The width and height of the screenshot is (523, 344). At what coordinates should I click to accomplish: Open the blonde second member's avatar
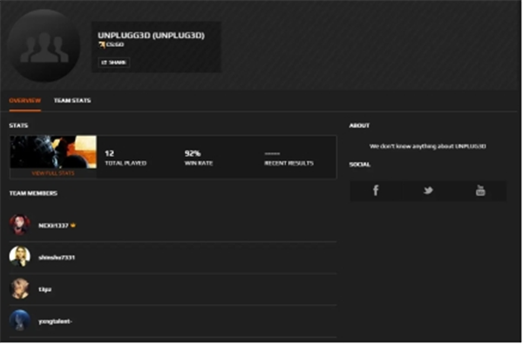tap(20, 257)
